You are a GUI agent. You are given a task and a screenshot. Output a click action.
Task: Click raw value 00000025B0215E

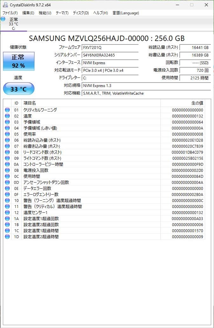tap(188, 158)
